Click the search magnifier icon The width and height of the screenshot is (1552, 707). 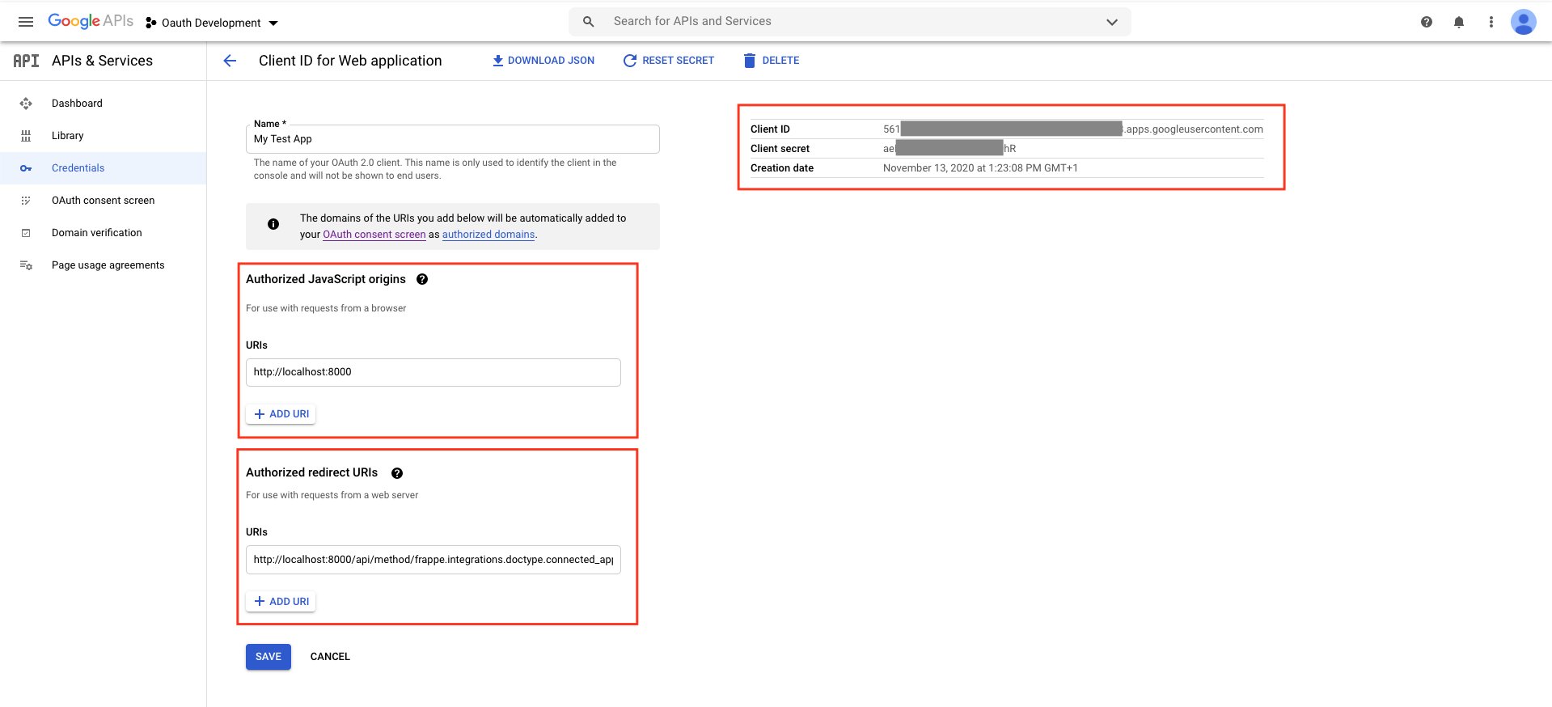(x=589, y=22)
